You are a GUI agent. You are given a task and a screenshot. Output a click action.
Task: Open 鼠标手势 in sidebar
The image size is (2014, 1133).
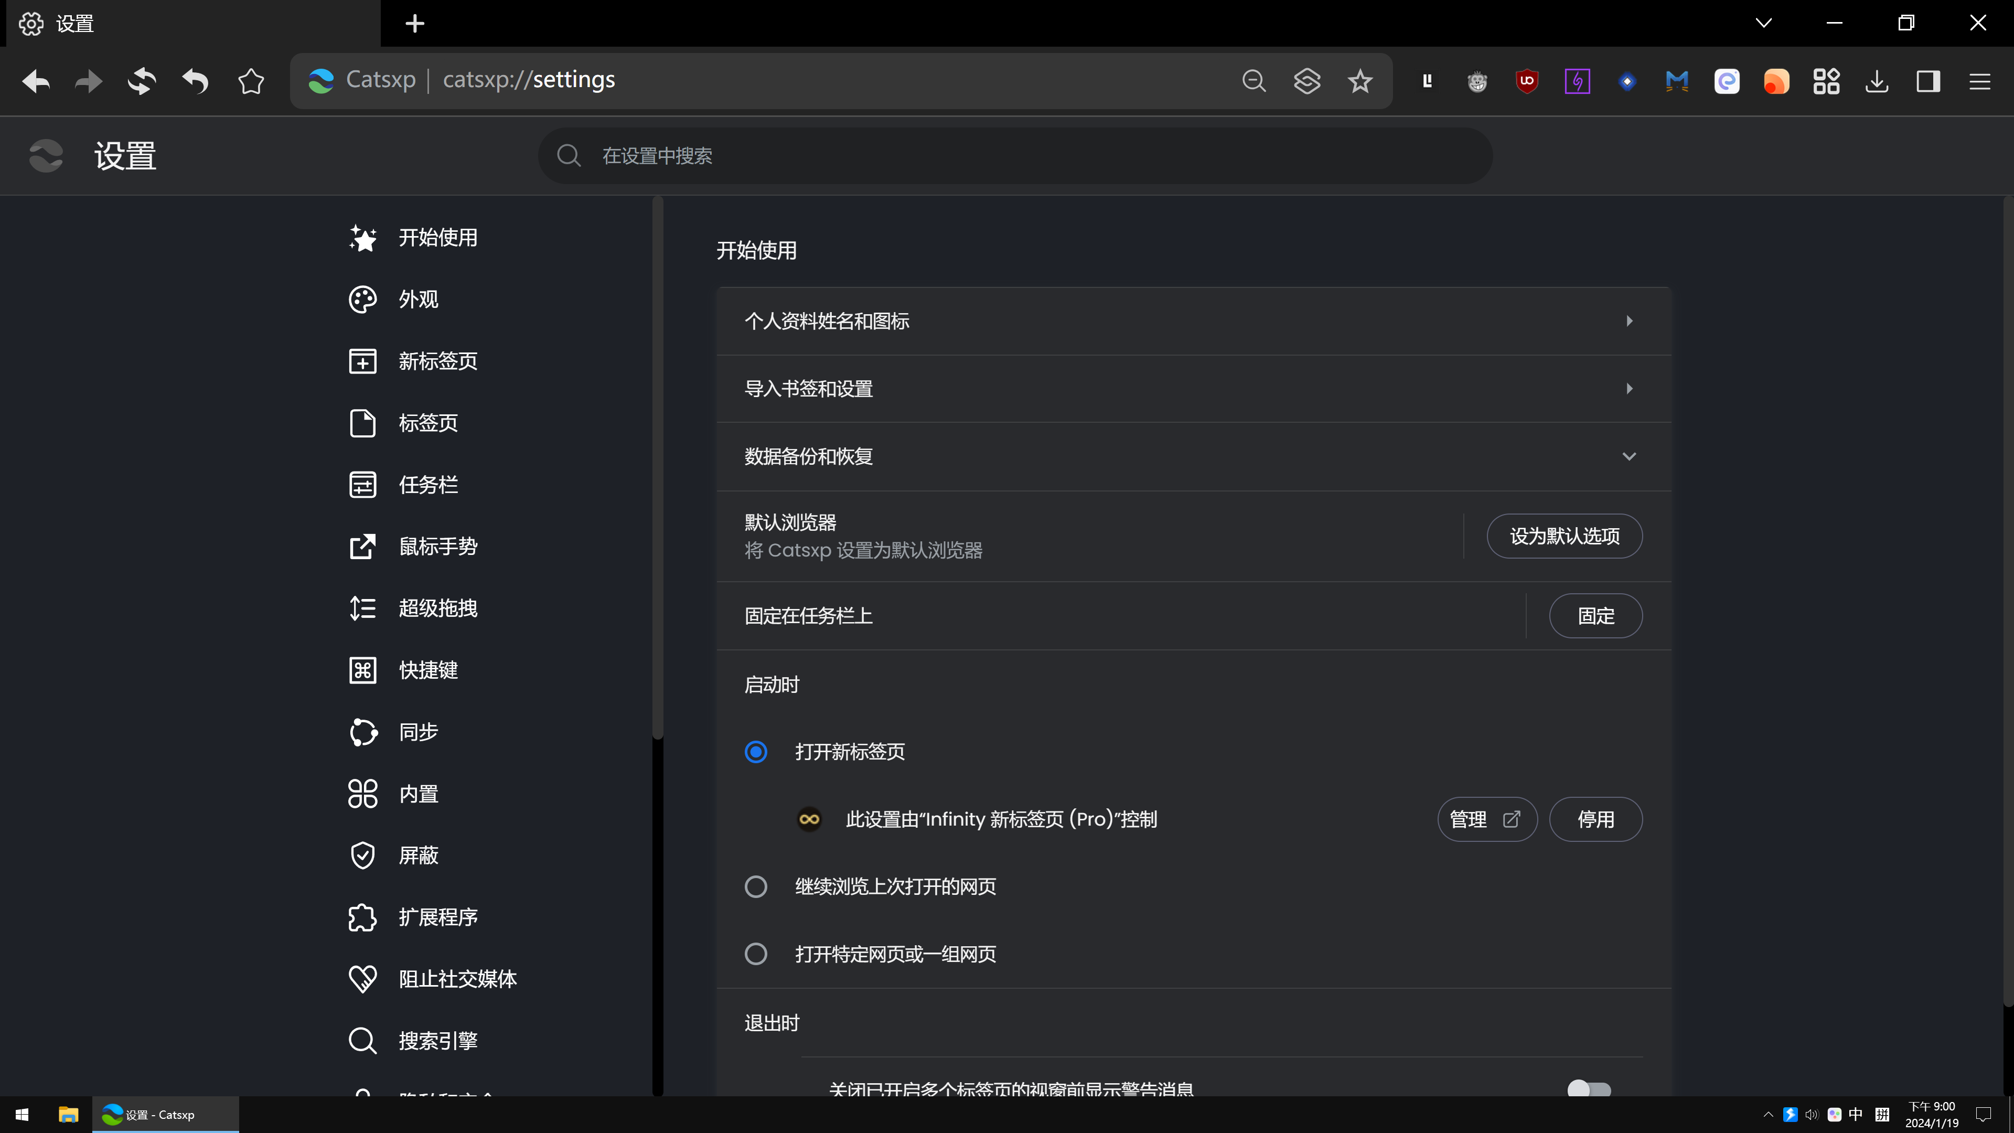coord(438,547)
